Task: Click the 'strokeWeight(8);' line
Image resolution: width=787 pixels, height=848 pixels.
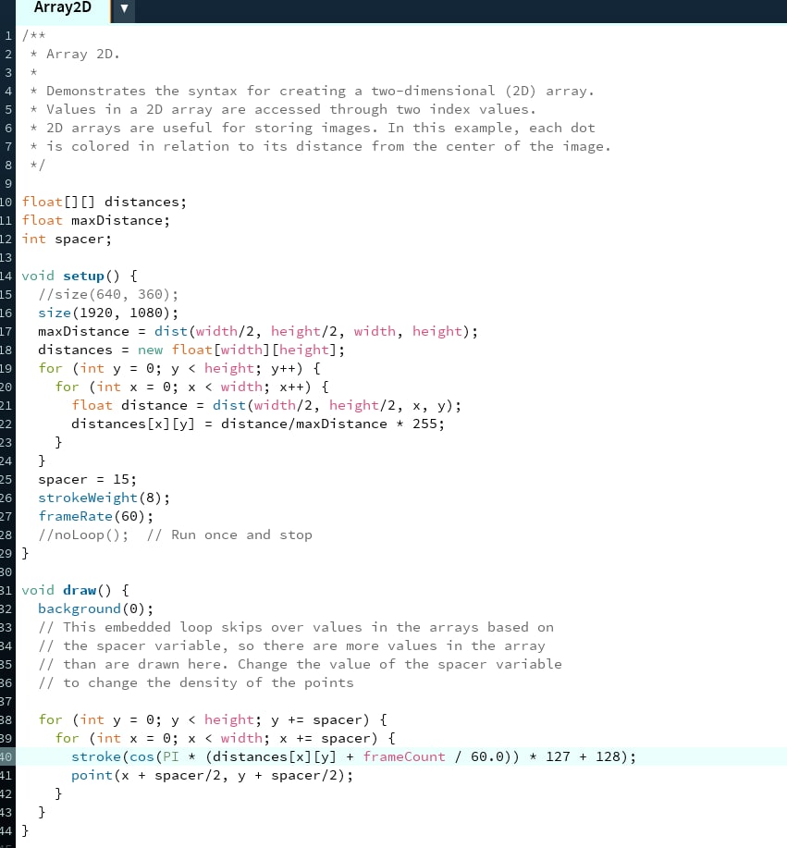Action: point(104,498)
